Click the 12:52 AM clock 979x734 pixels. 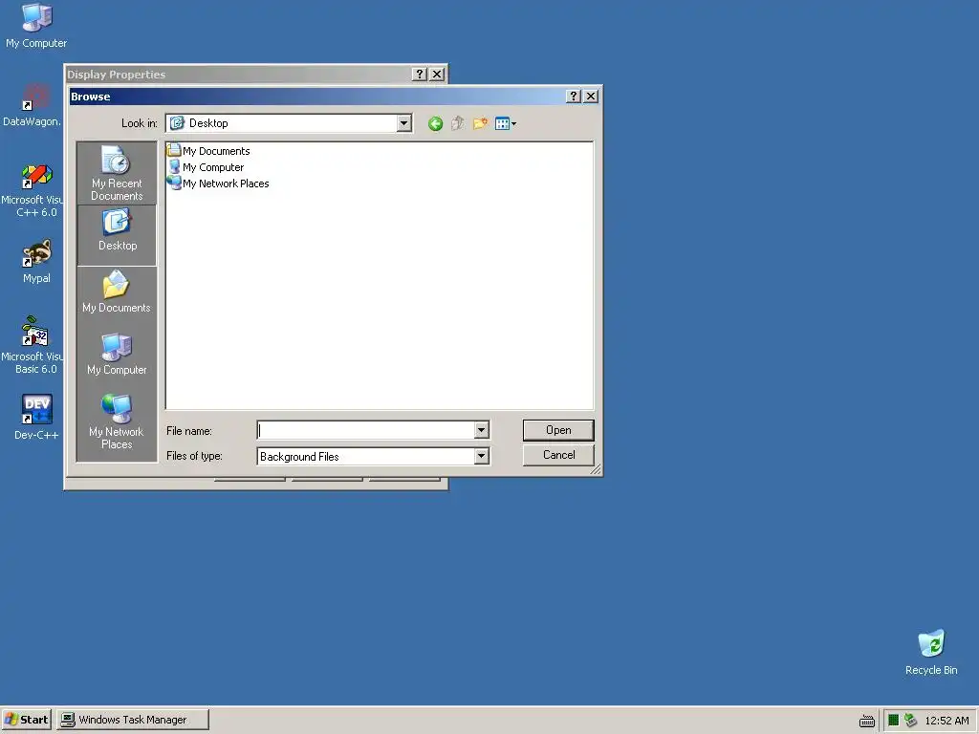(946, 721)
